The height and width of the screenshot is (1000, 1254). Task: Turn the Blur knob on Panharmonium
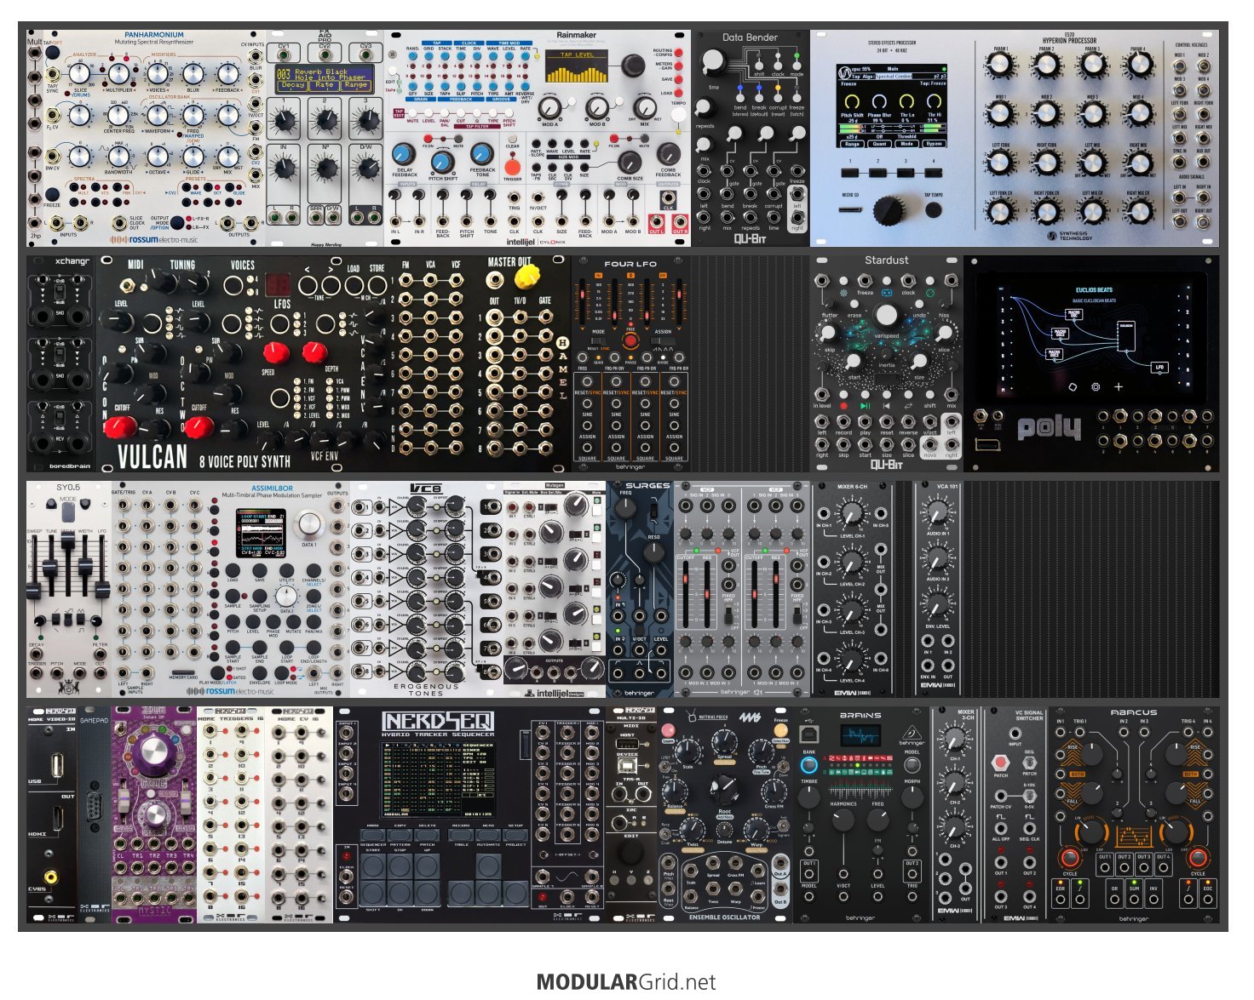tap(193, 73)
